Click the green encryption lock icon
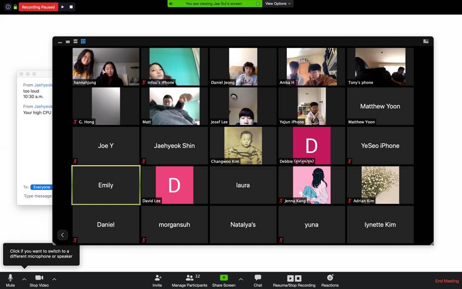 click(x=15, y=7)
